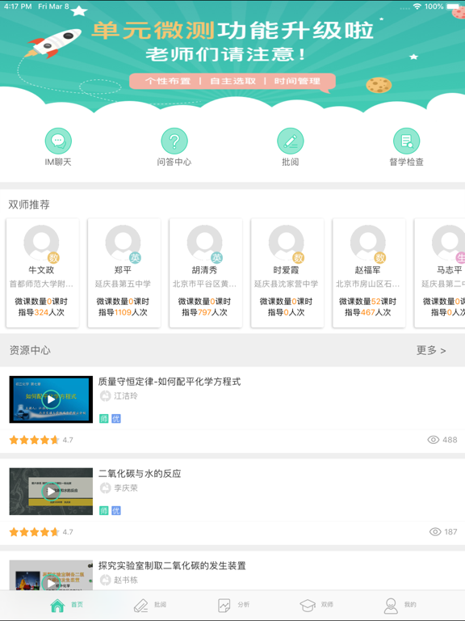Tap author name 赵书栋

126,580
